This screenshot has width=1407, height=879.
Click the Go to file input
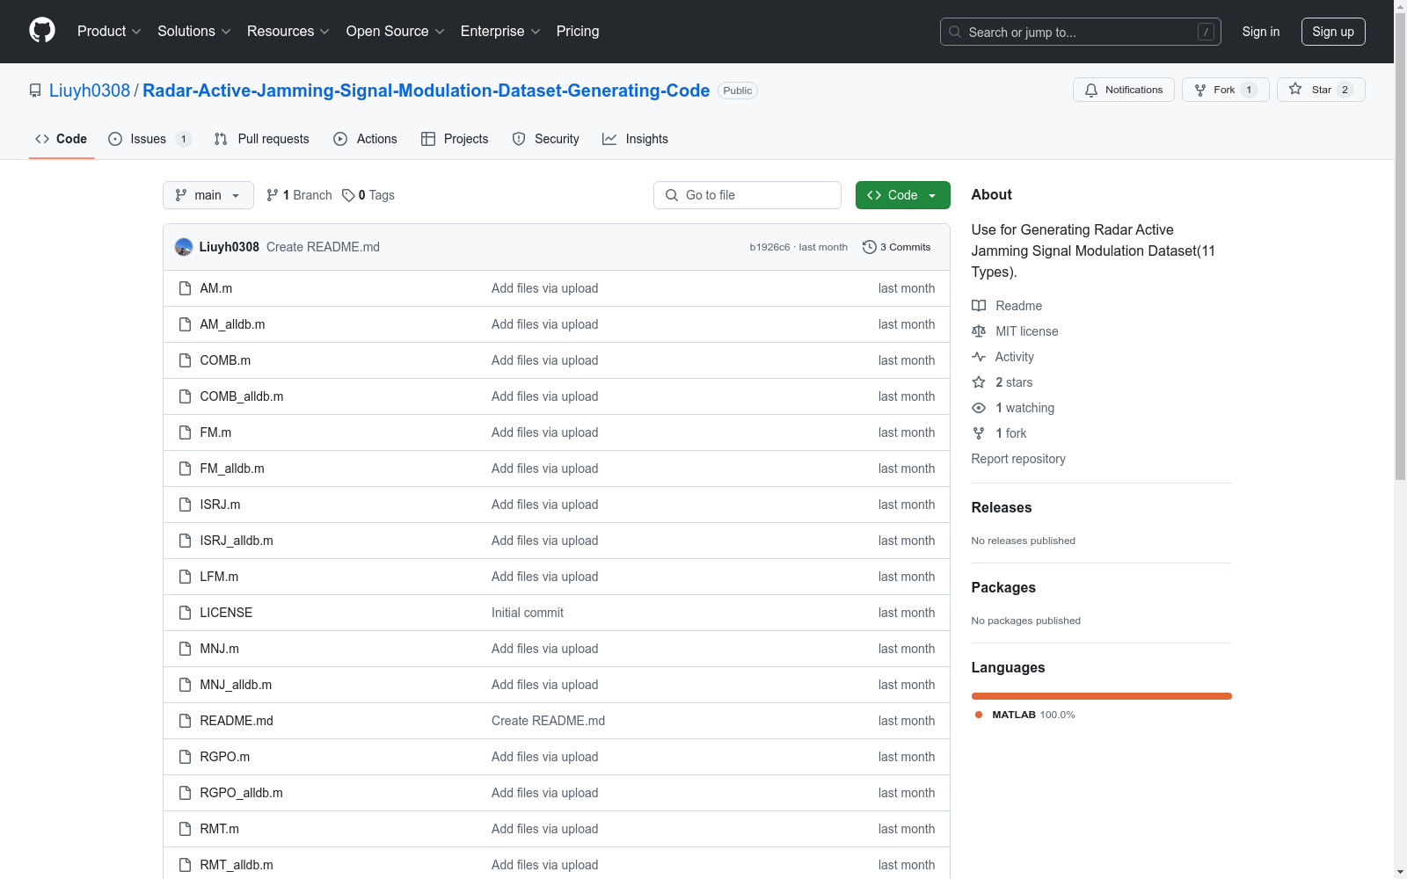tap(747, 195)
